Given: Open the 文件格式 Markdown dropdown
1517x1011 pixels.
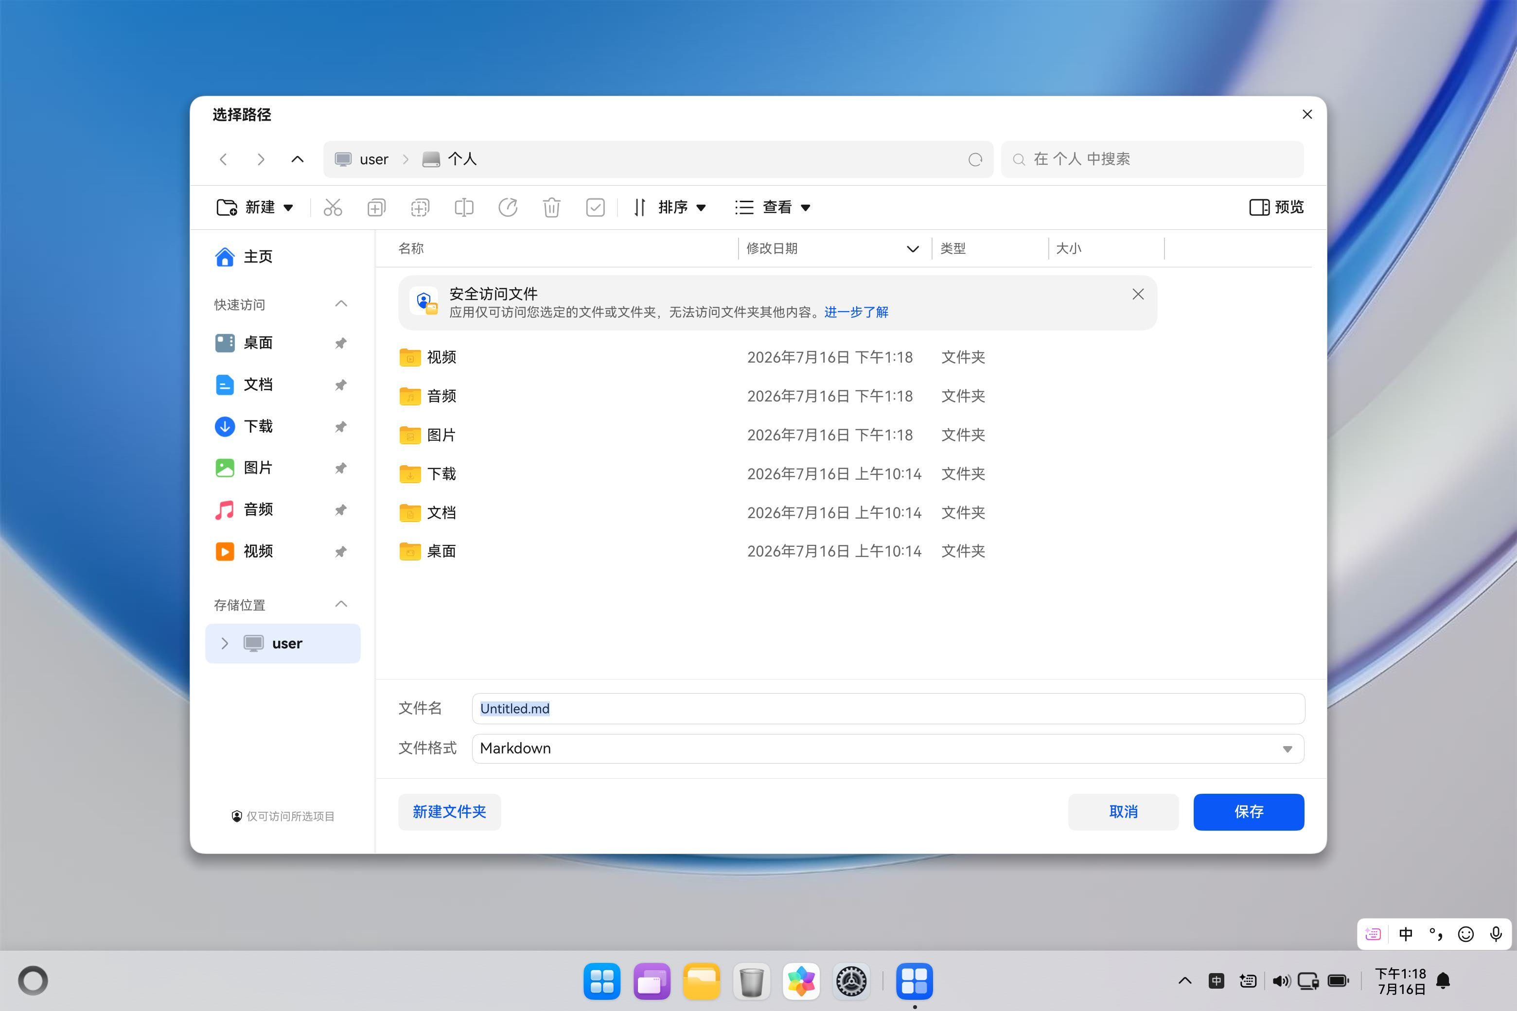Looking at the screenshot, I should coord(888,749).
